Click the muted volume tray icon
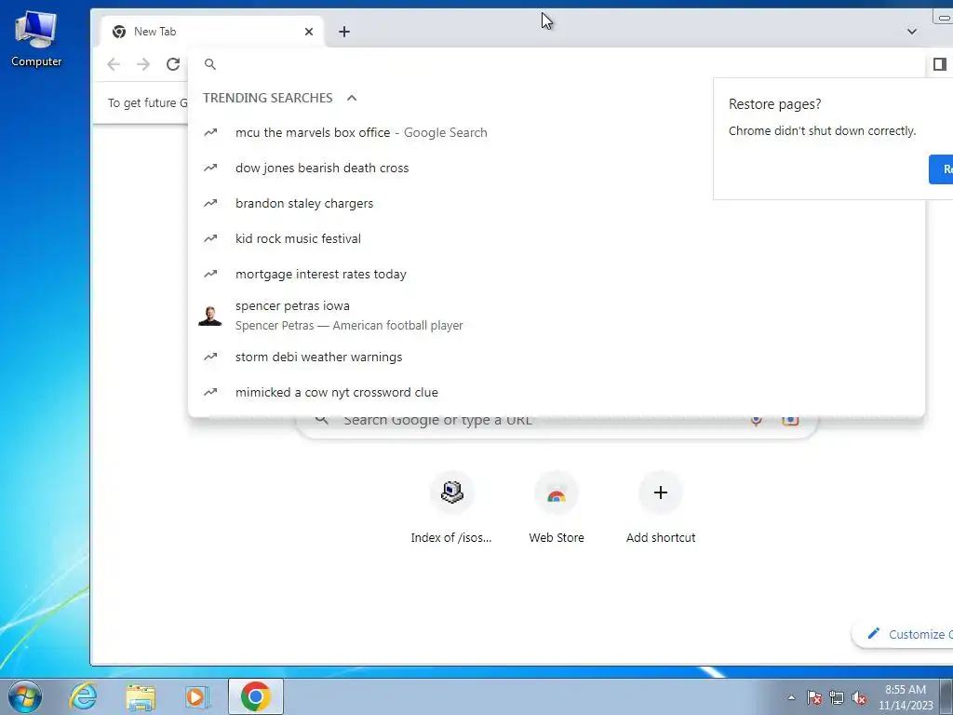The image size is (953, 715). pyautogui.click(x=859, y=697)
